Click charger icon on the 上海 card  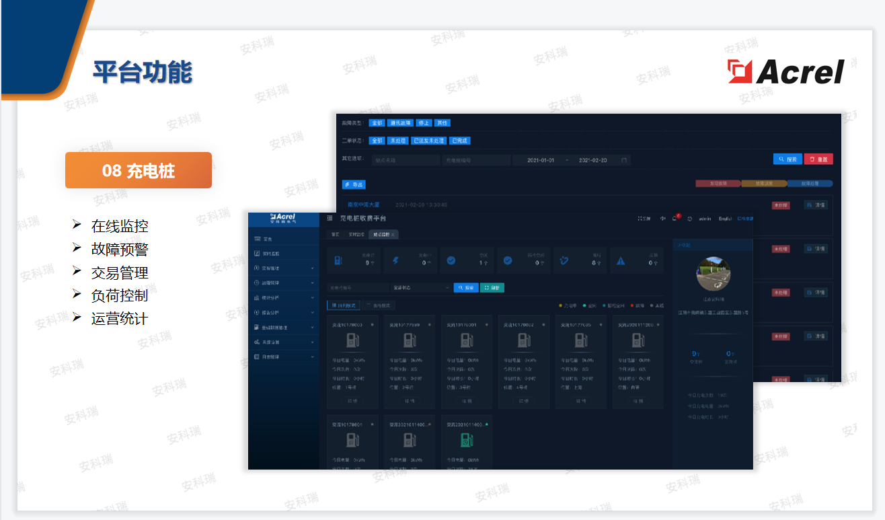[x=581, y=341]
